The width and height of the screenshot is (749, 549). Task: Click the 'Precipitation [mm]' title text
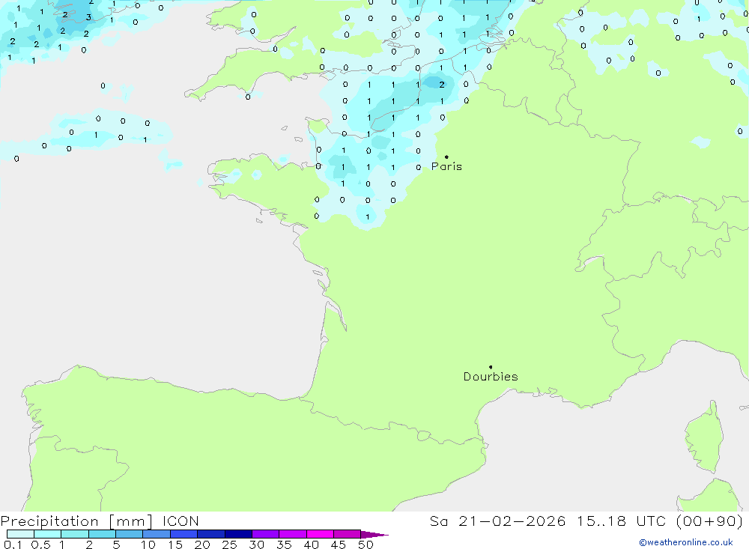pos(77,521)
